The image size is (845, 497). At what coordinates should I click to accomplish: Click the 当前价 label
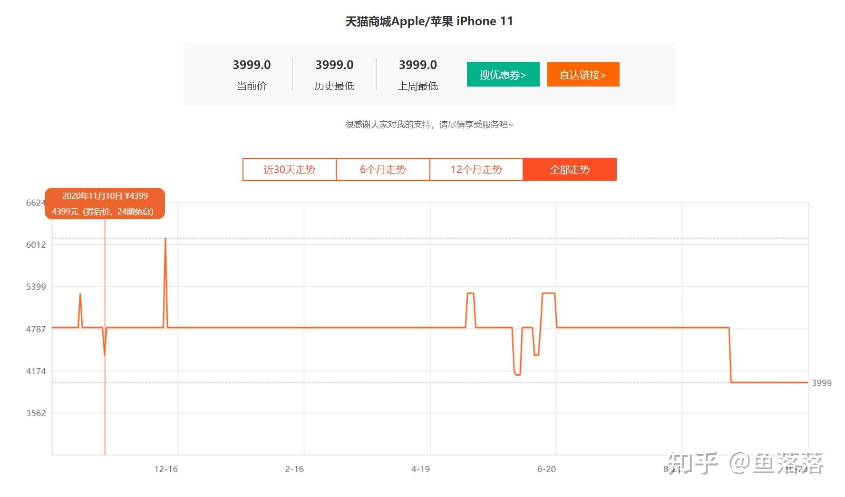(252, 86)
